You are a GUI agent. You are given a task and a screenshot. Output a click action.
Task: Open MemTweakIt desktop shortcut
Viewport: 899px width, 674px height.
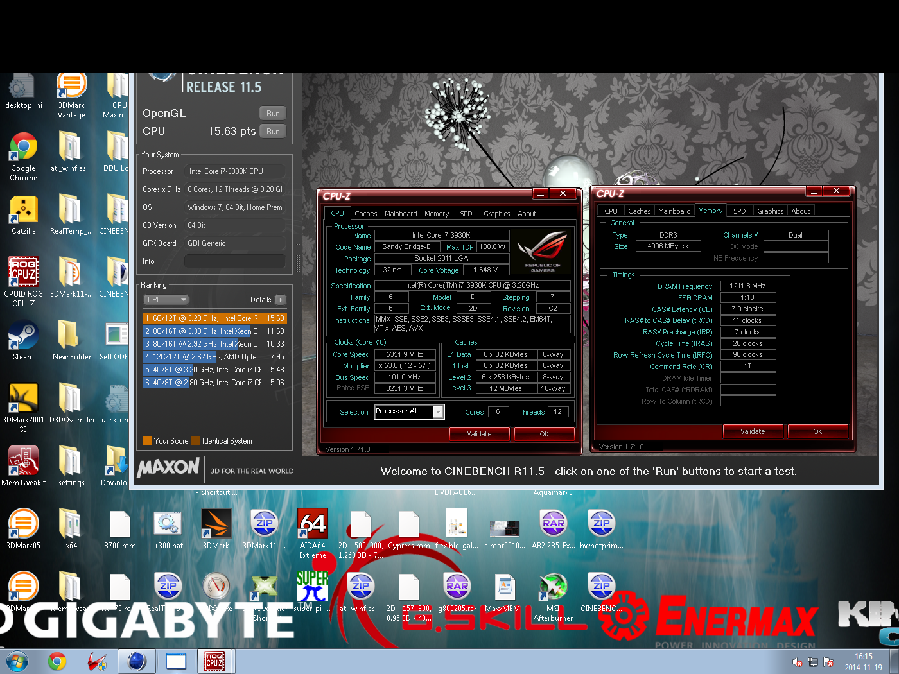pyautogui.click(x=23, y=466)
